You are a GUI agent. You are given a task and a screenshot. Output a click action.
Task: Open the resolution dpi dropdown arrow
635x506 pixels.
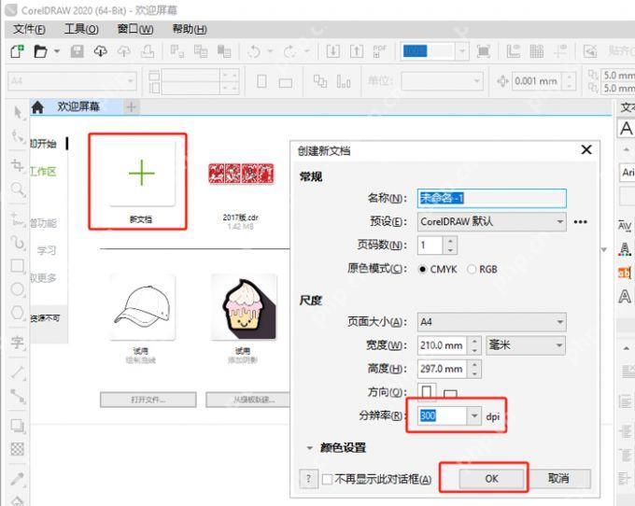tap(473, 415)
